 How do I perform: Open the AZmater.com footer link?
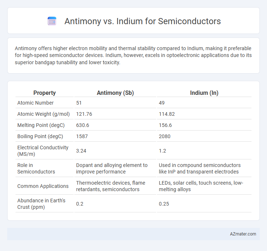[x=243, y=234]
